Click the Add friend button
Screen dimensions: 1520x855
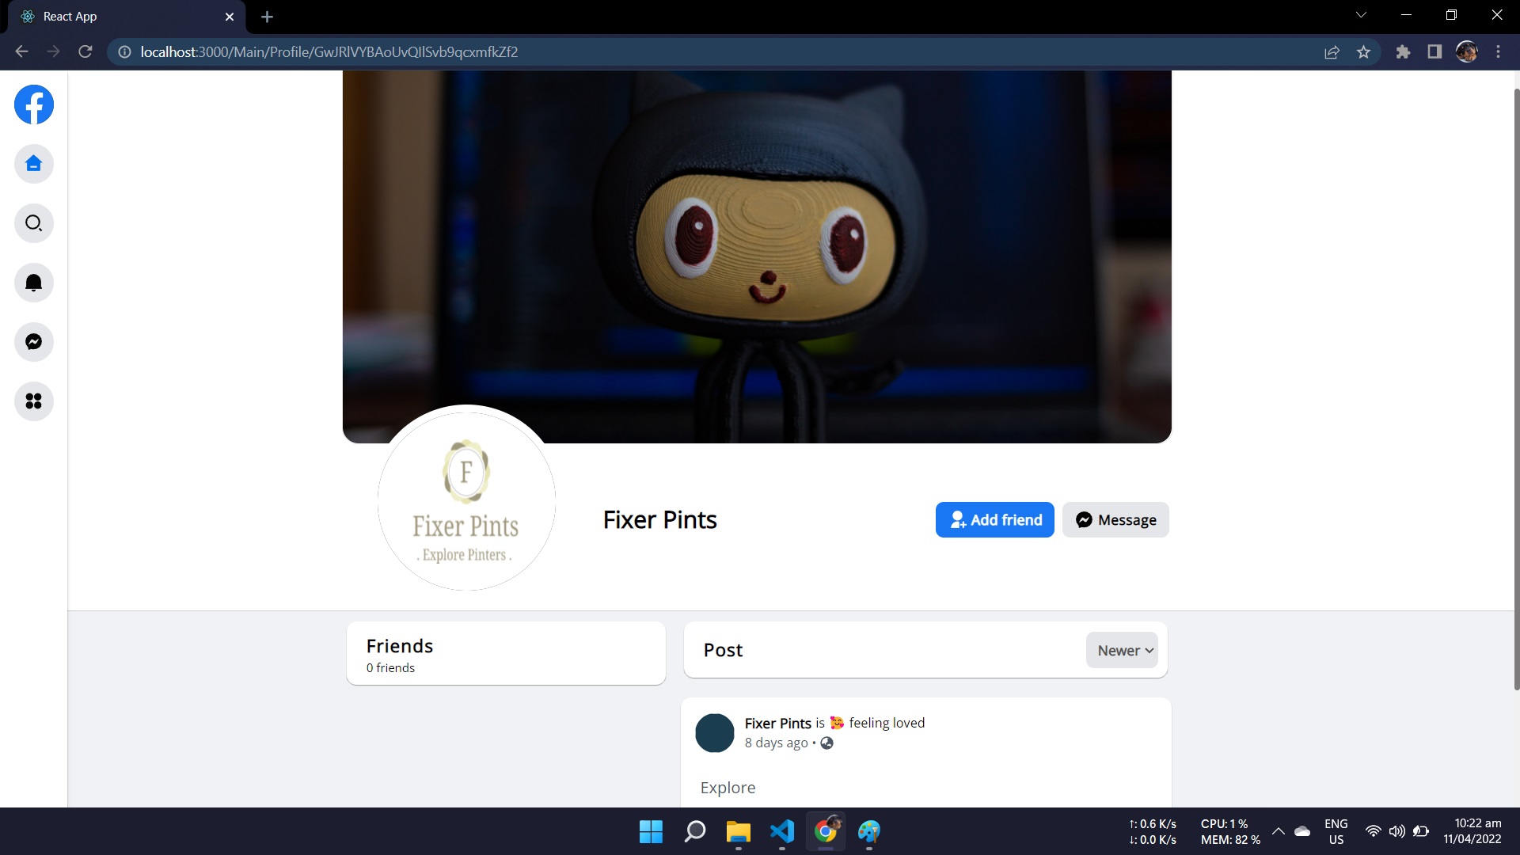(994, 519)
